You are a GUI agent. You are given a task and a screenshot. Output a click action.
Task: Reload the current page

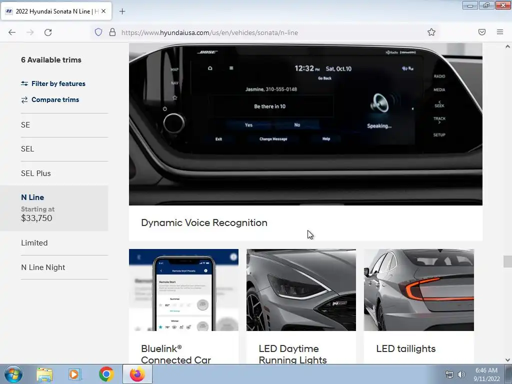pos(48,32)
